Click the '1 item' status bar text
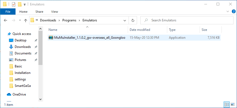Image resolution: width=237 pixels, height=108 pixels. tap(8, 105)
